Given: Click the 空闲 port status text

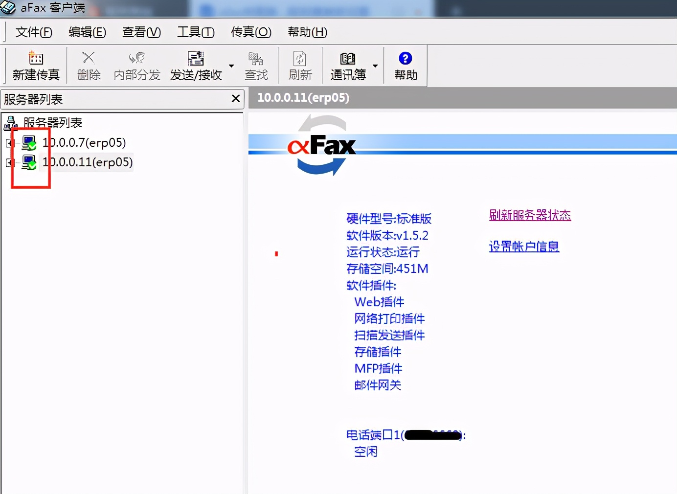Looking at the screenshot, I should (x=366, y=451).
